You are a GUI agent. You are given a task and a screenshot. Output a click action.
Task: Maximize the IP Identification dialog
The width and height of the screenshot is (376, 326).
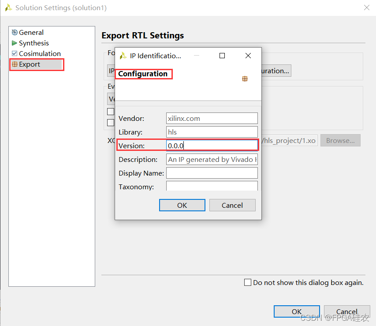[x=222, y=56]
